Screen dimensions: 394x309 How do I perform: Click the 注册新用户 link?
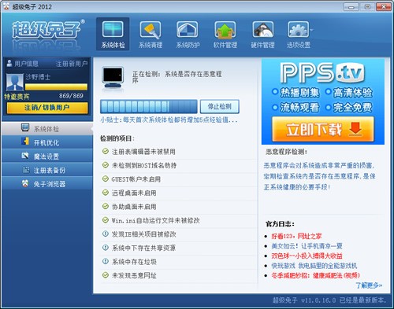pos(72,64)
